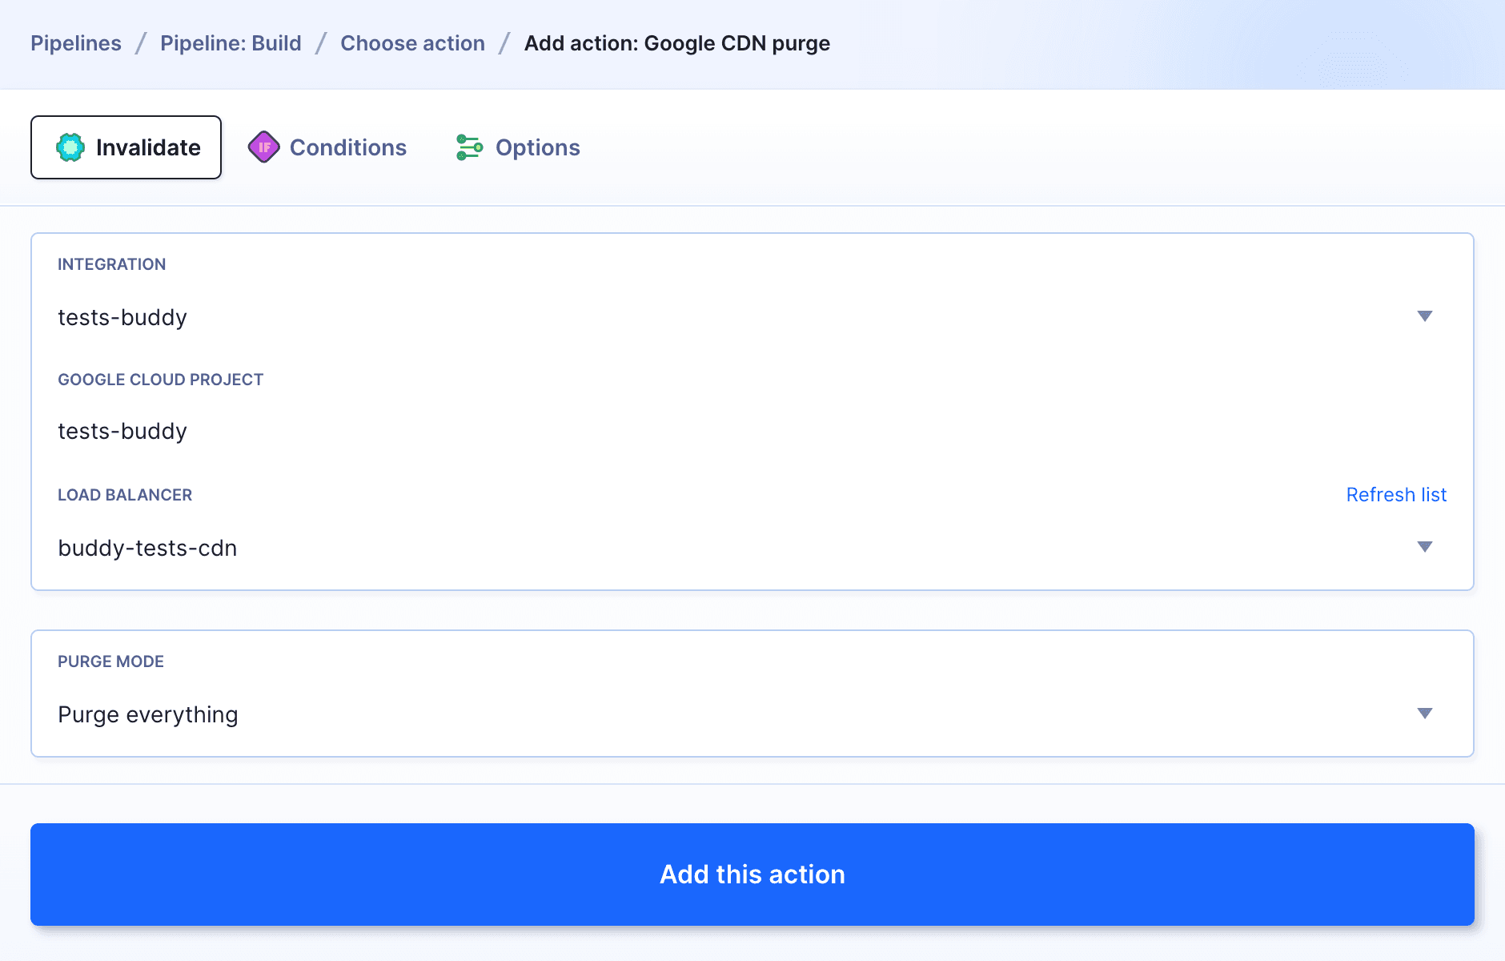Open the Purge Mode dropdown arrow
1505x961 pixels.
tap(1426, 714)
